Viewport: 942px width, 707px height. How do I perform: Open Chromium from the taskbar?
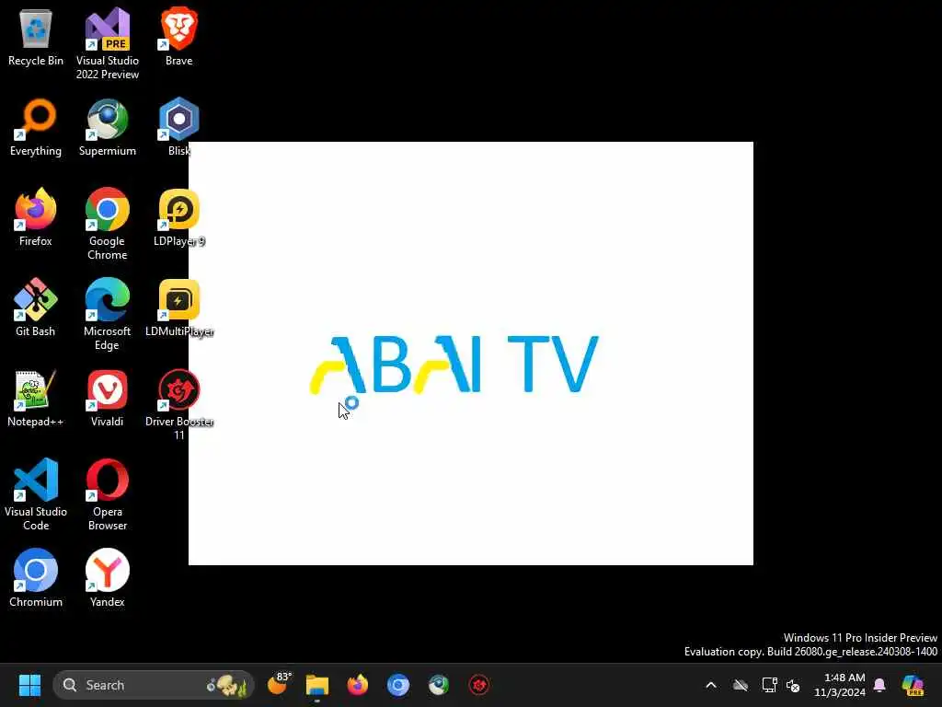(397, 685)
